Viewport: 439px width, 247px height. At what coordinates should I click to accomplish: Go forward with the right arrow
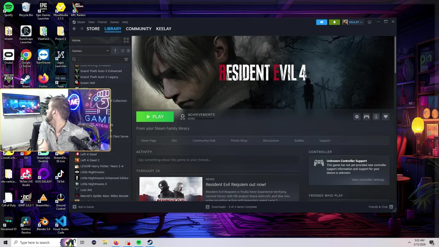pos(81,29)
